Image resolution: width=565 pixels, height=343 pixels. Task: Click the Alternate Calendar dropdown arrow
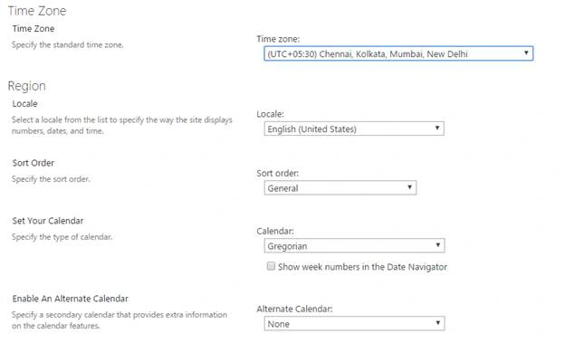coord(438,323)
